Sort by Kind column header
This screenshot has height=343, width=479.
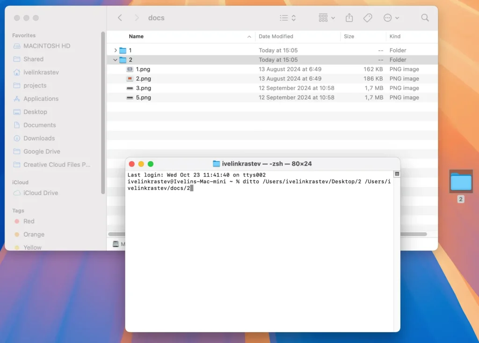click(395, 37)
